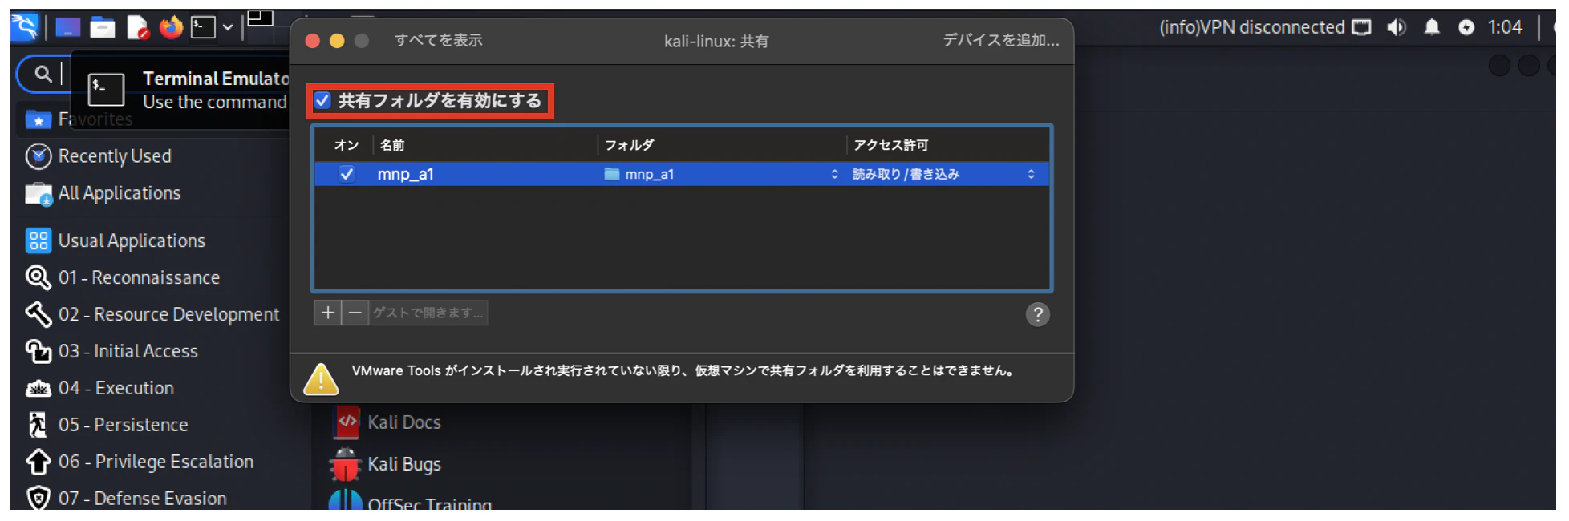This screenshot has height=521, width=1569.
Task: Toggle 共有フォルダを有効にする checkbox
Action: [x=322, y=101]
